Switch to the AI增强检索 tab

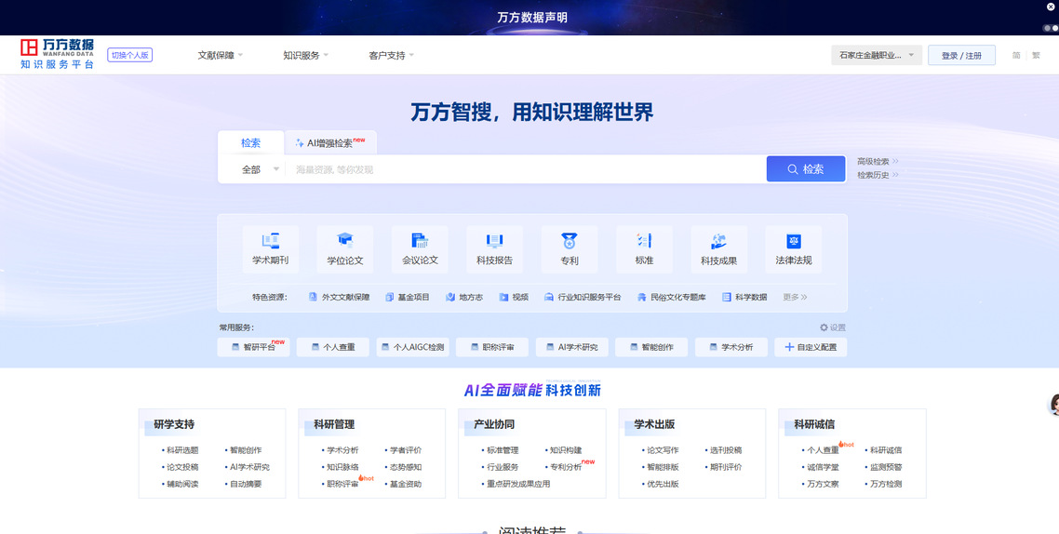pyautogui.click(x=330, y=143)
